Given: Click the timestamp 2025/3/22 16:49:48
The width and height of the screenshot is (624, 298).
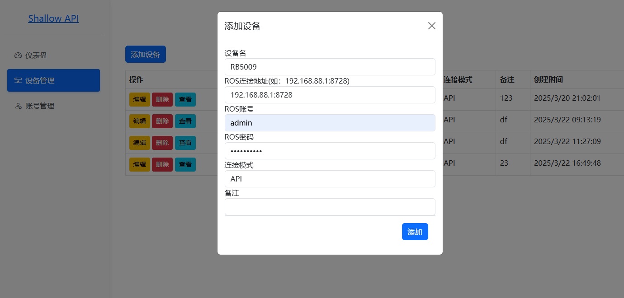Looking at the screenshot, I should pos(567,163).
